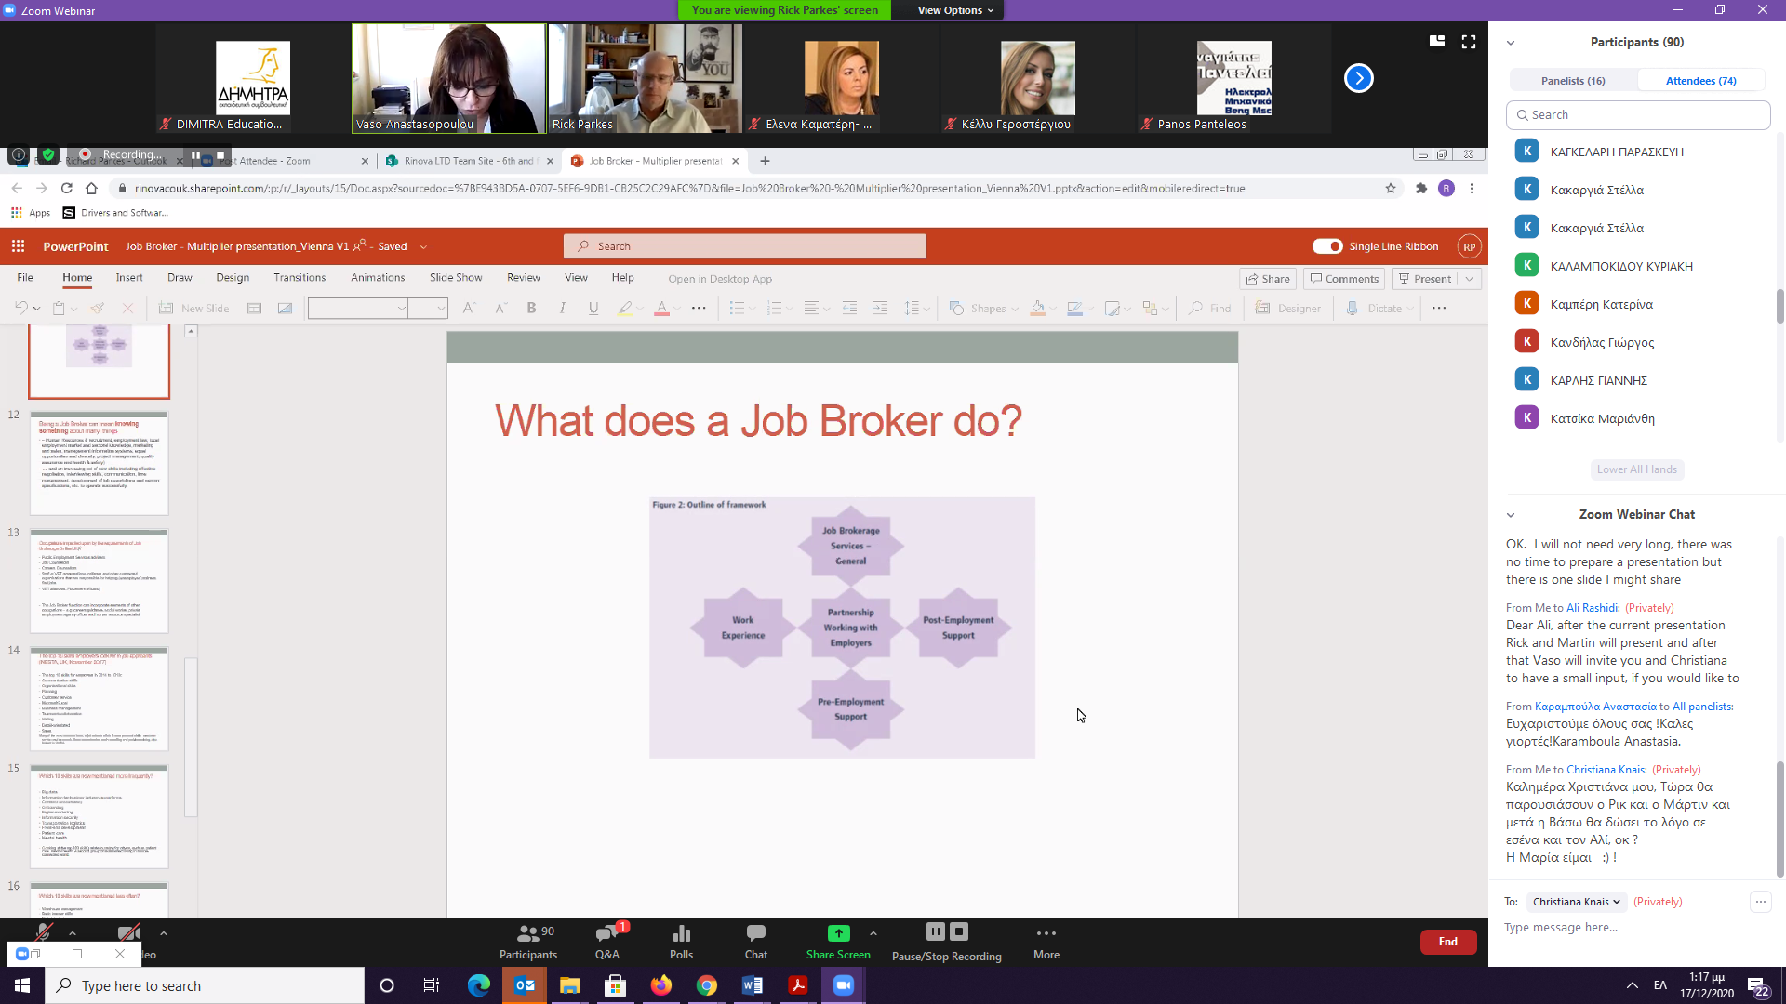The height and width of the screenshot is (1004, 1786).
Task: Click New Slide button
Action: (194, 308)
